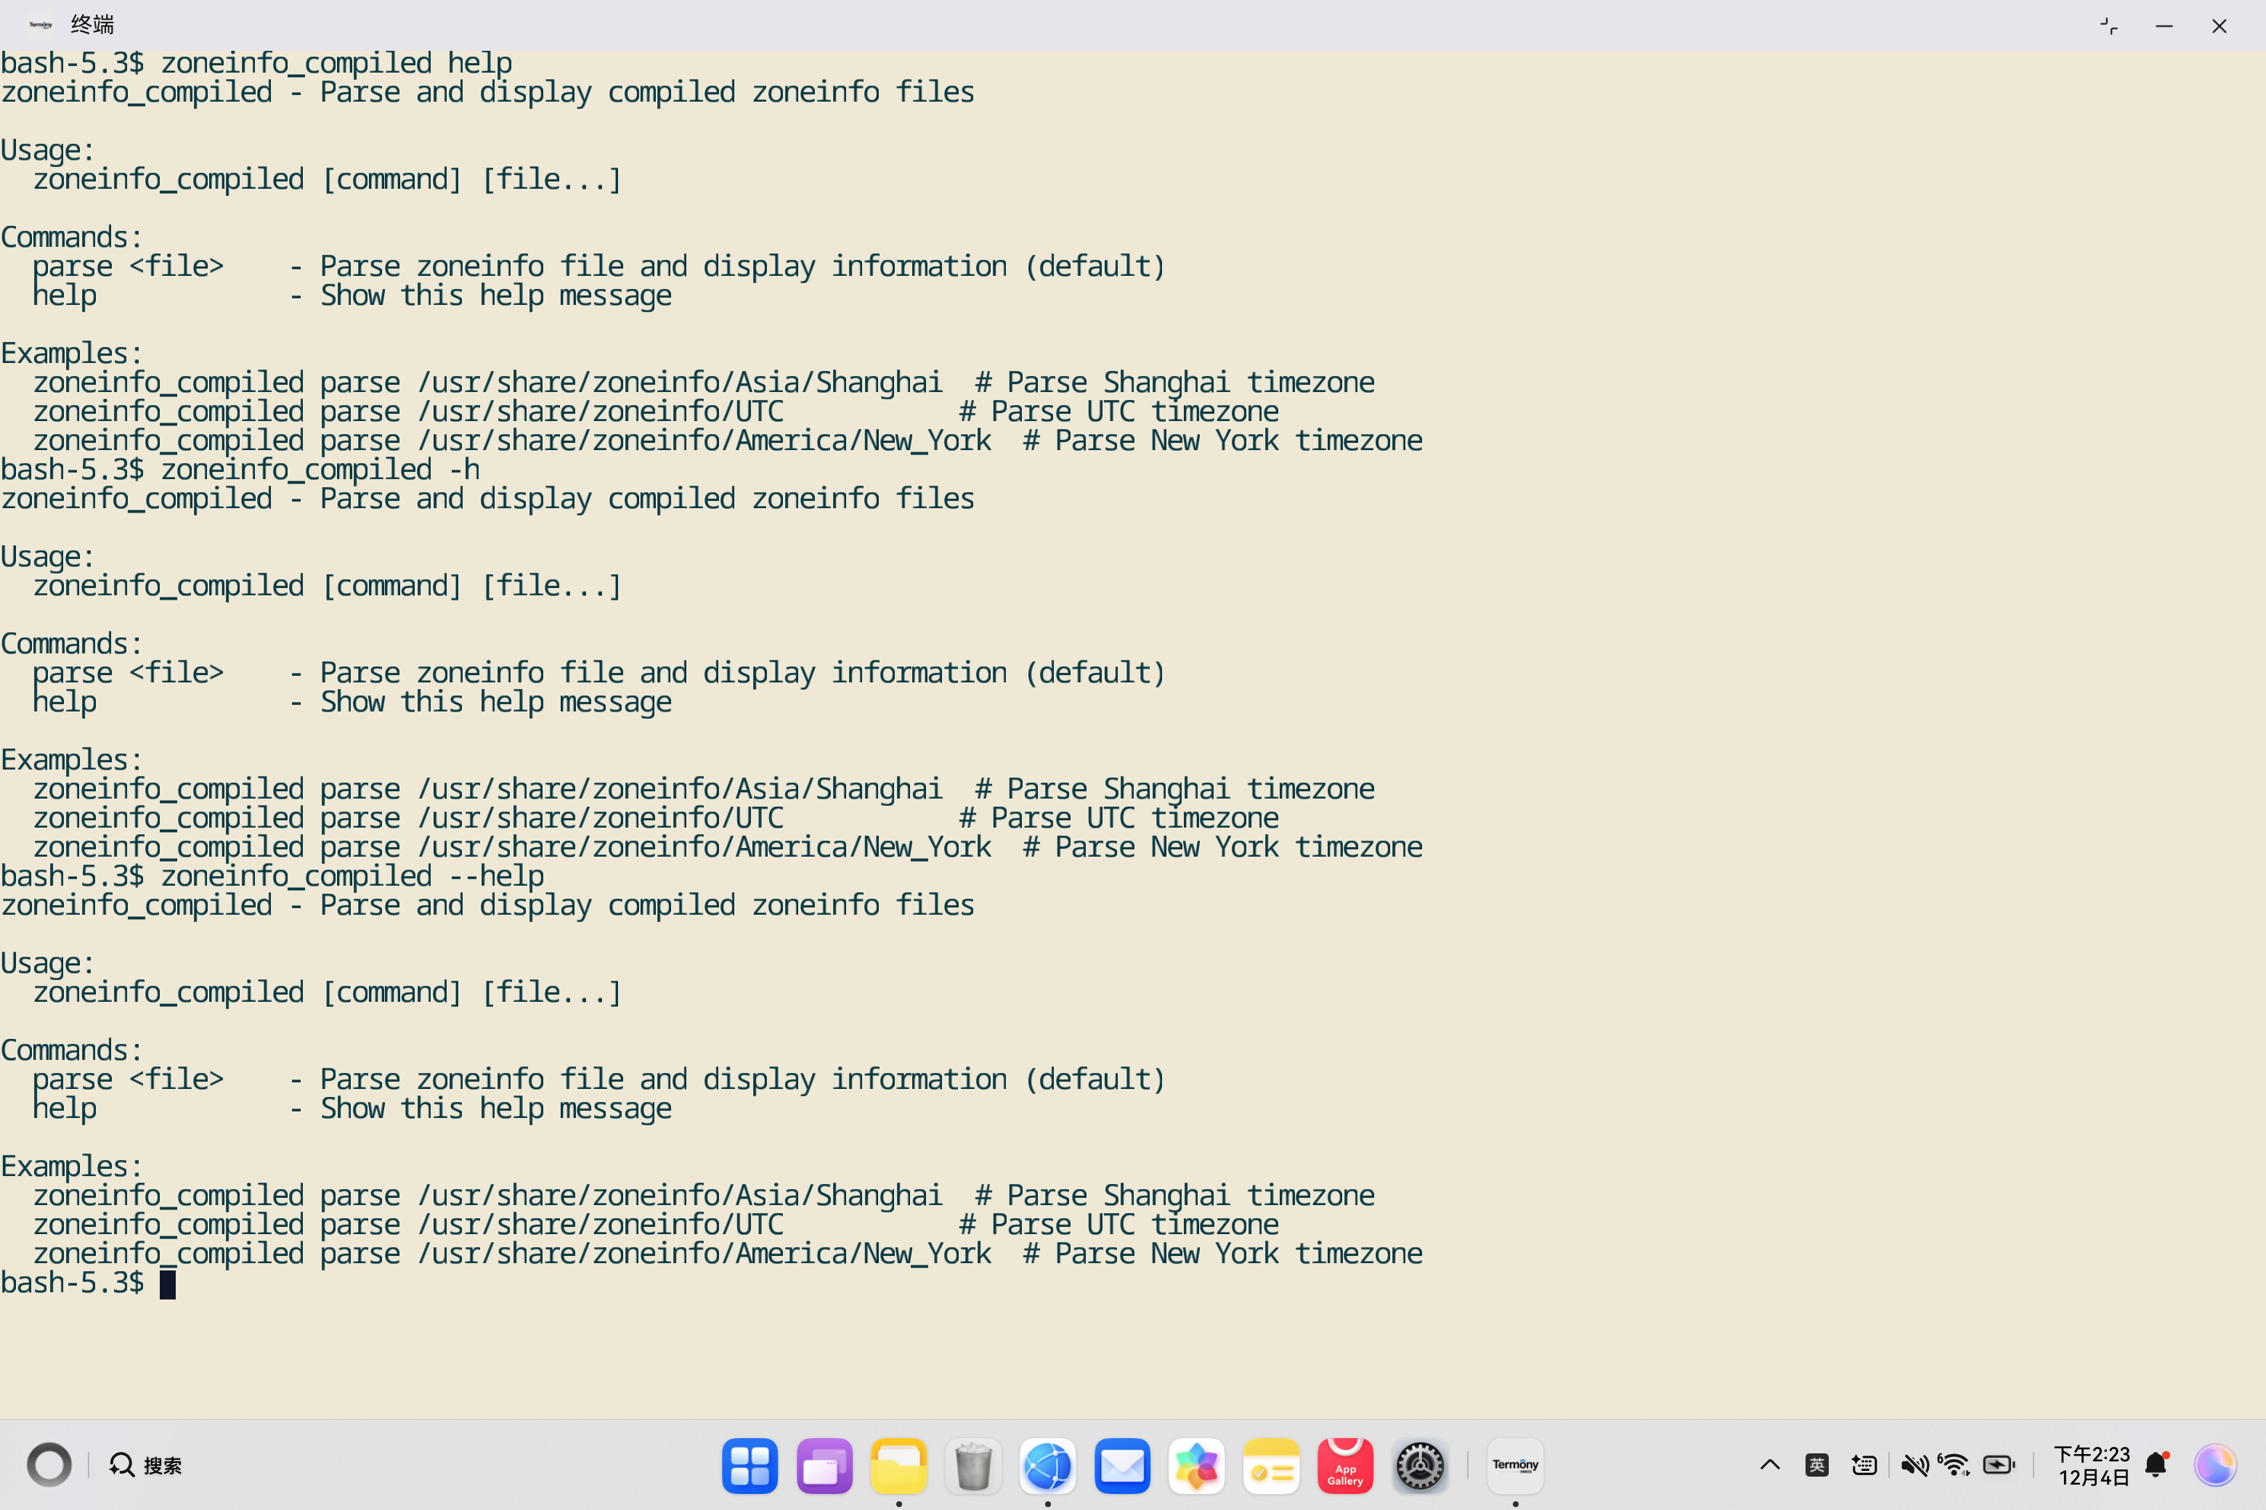Open the yellow Files folder app
The width and height of the screenshot is (2266, 1510).
pos(899,1466)
